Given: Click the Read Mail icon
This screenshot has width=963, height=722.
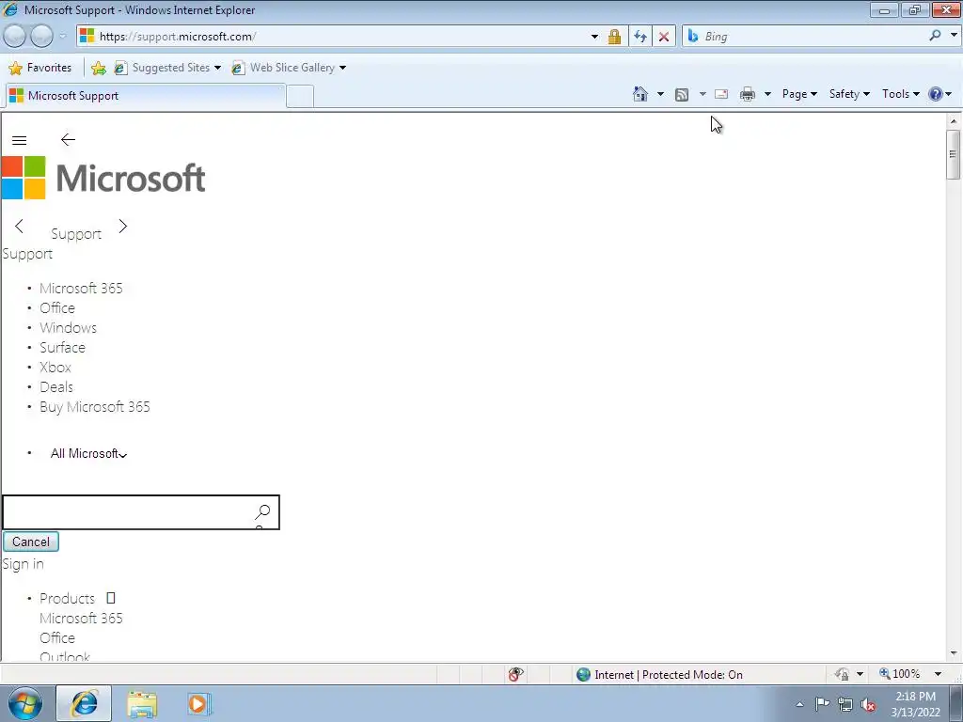Looking at the screenshot, I should (721, 94).
